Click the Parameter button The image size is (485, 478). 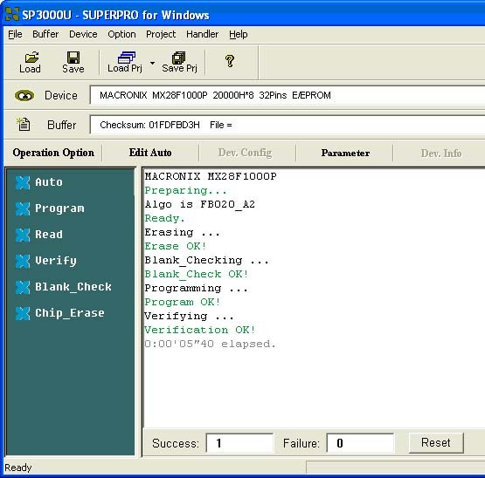[x=345, y=153]
